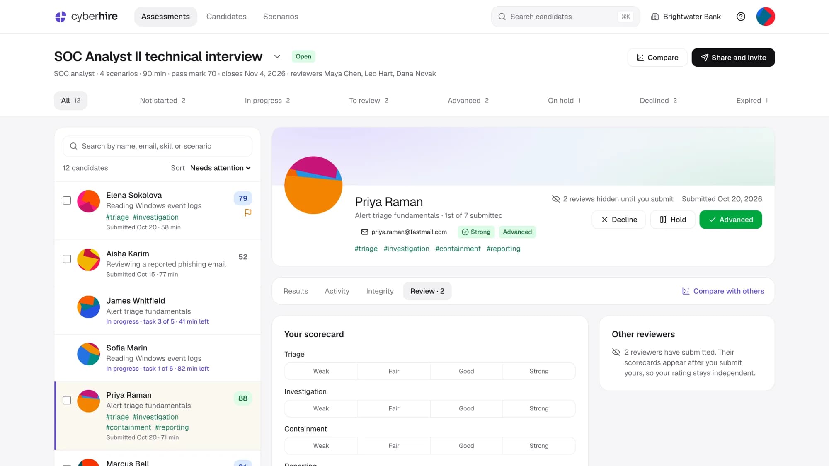The image size is (829, 466).
Task: Decline candidate Priya Raman
Action: click(619, 220)
